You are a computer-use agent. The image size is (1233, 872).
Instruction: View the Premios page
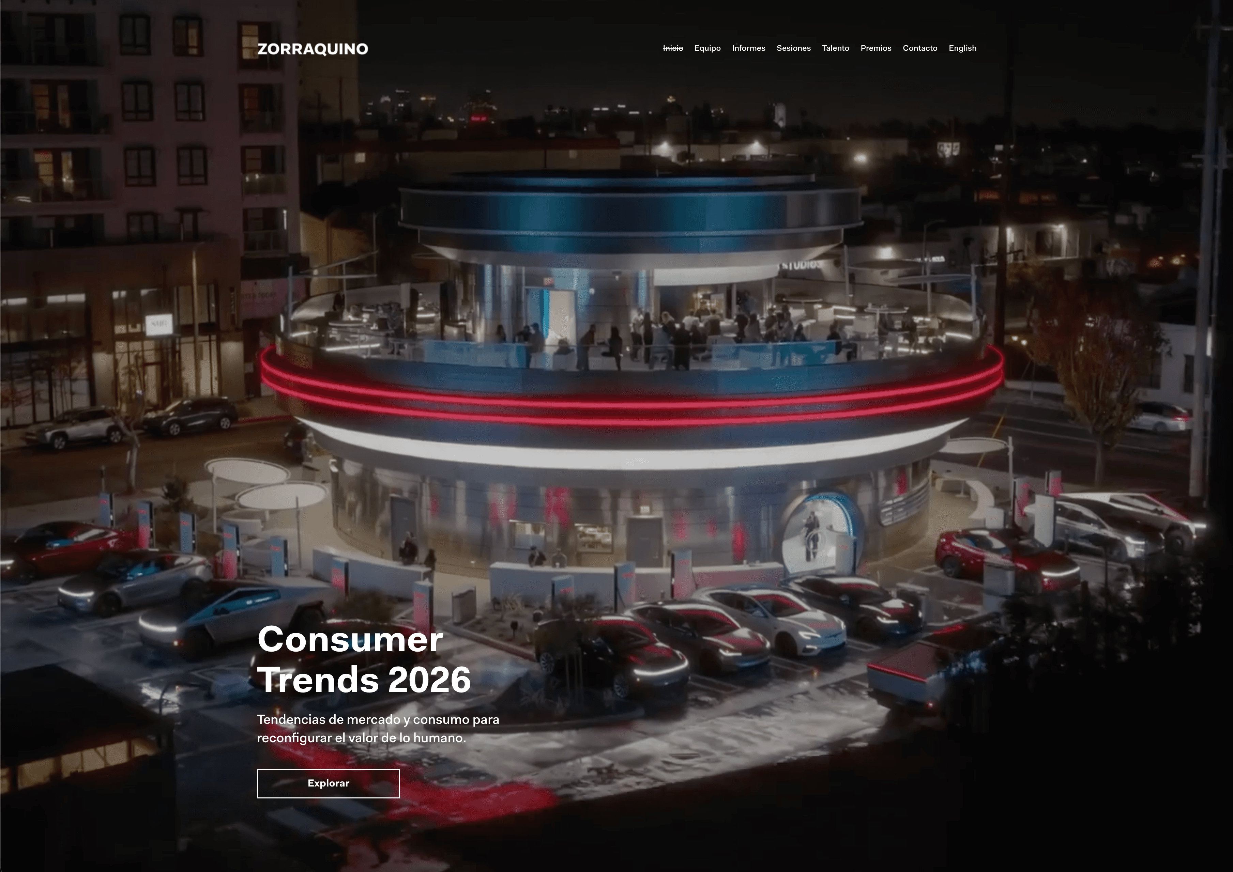(876, 48)
